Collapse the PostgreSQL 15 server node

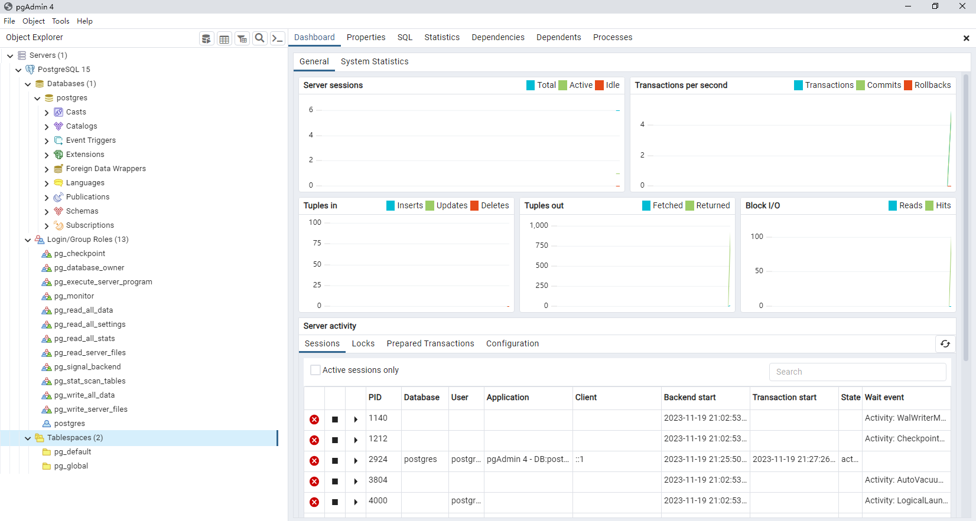tap(18, 70)
